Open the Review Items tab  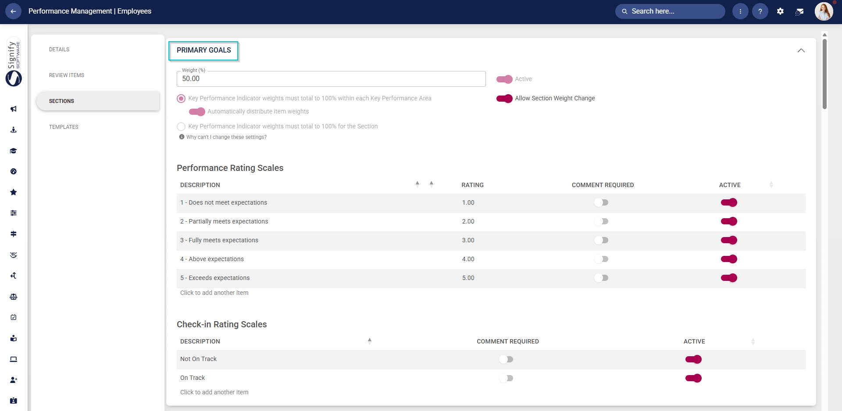67,75
